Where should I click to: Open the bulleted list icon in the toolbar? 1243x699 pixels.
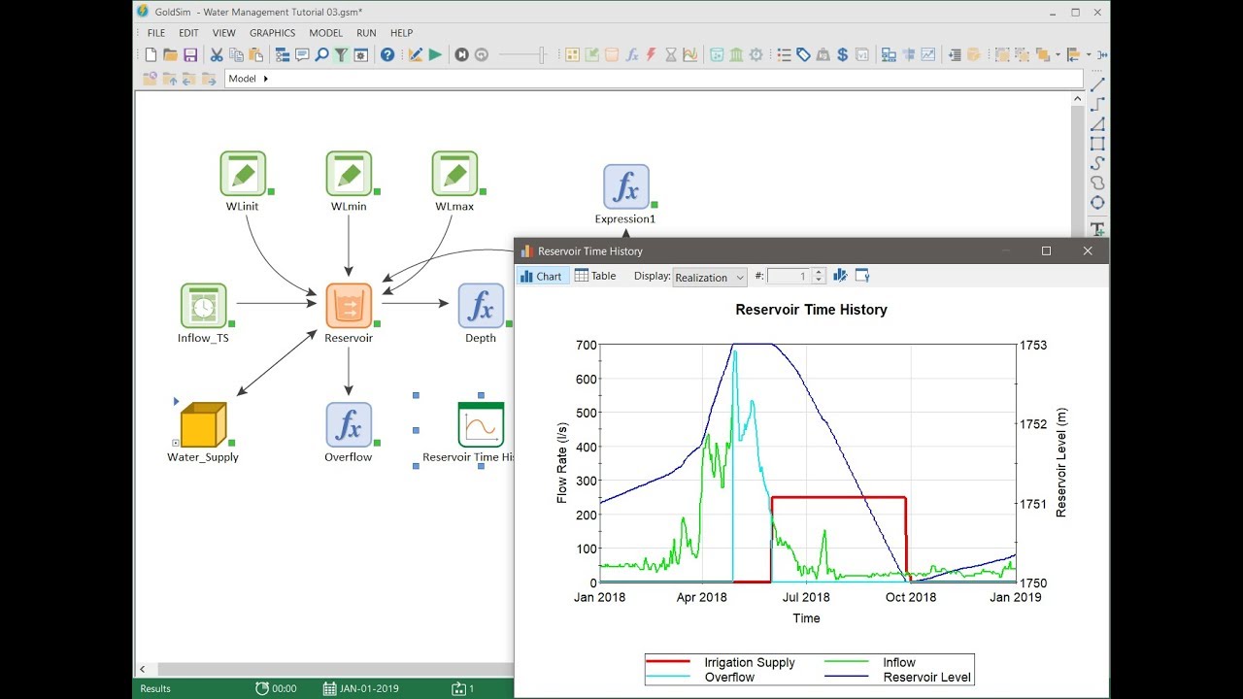[x=784, y=55]
